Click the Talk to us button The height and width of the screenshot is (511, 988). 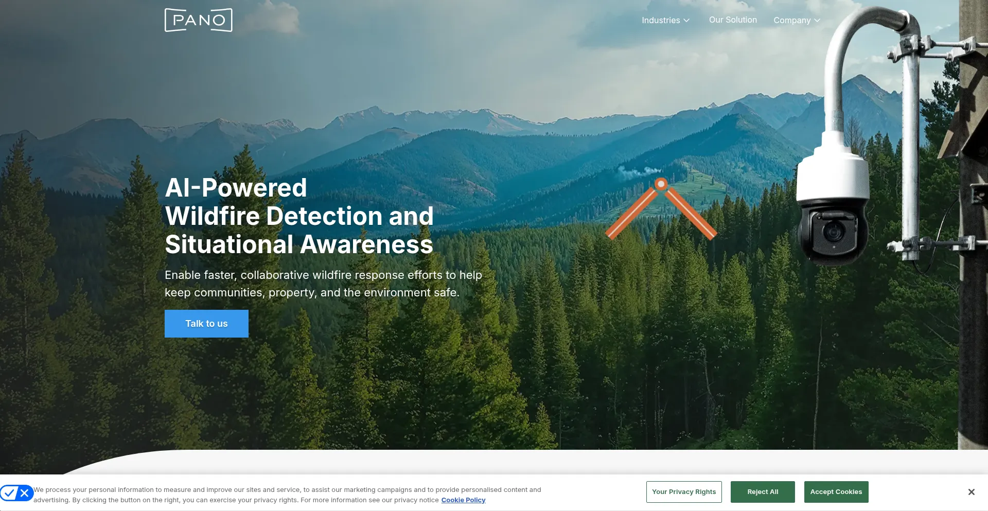pyautogui.click(x=206, y=324)
